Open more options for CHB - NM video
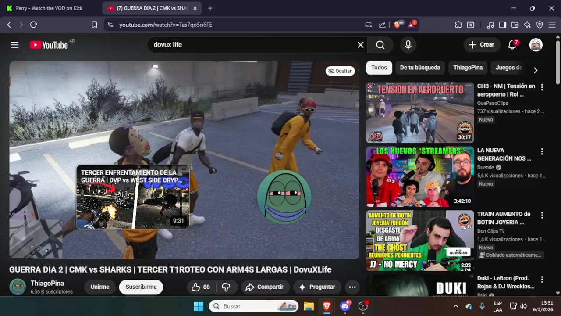 point(542,87)
